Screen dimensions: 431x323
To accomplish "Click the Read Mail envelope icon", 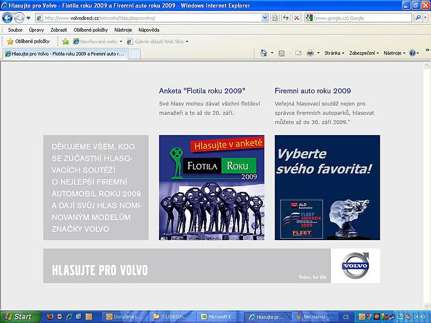I will [298, 53].
